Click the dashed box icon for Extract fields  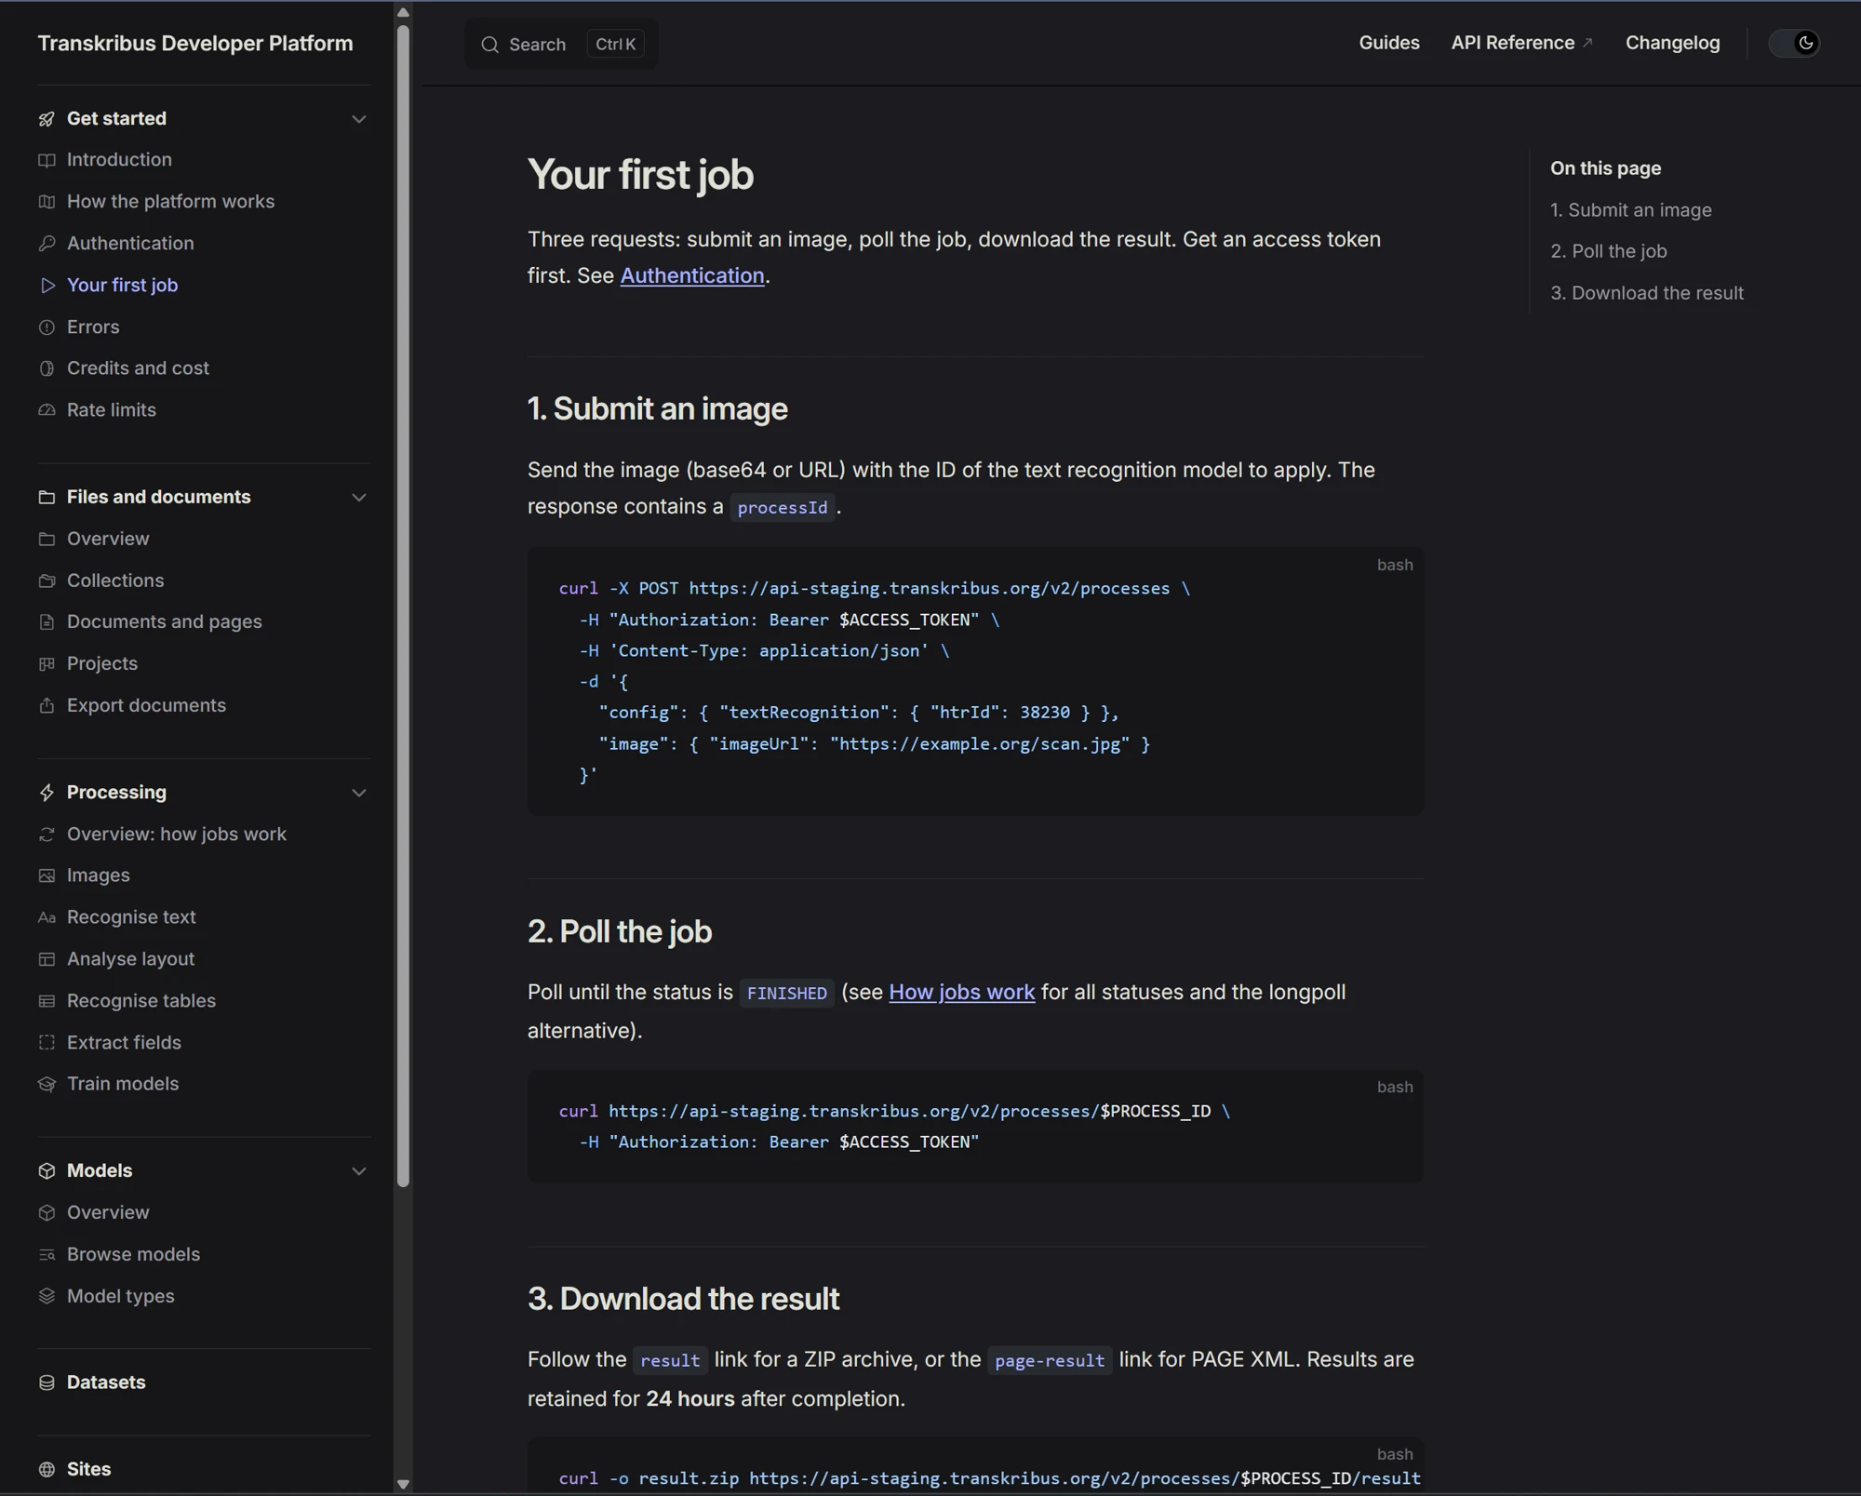tap(47, 1043)
